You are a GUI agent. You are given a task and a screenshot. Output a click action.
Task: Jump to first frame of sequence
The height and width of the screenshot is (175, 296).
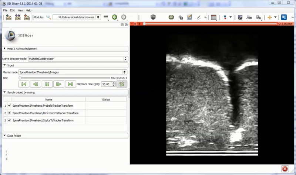coord(24,84)
